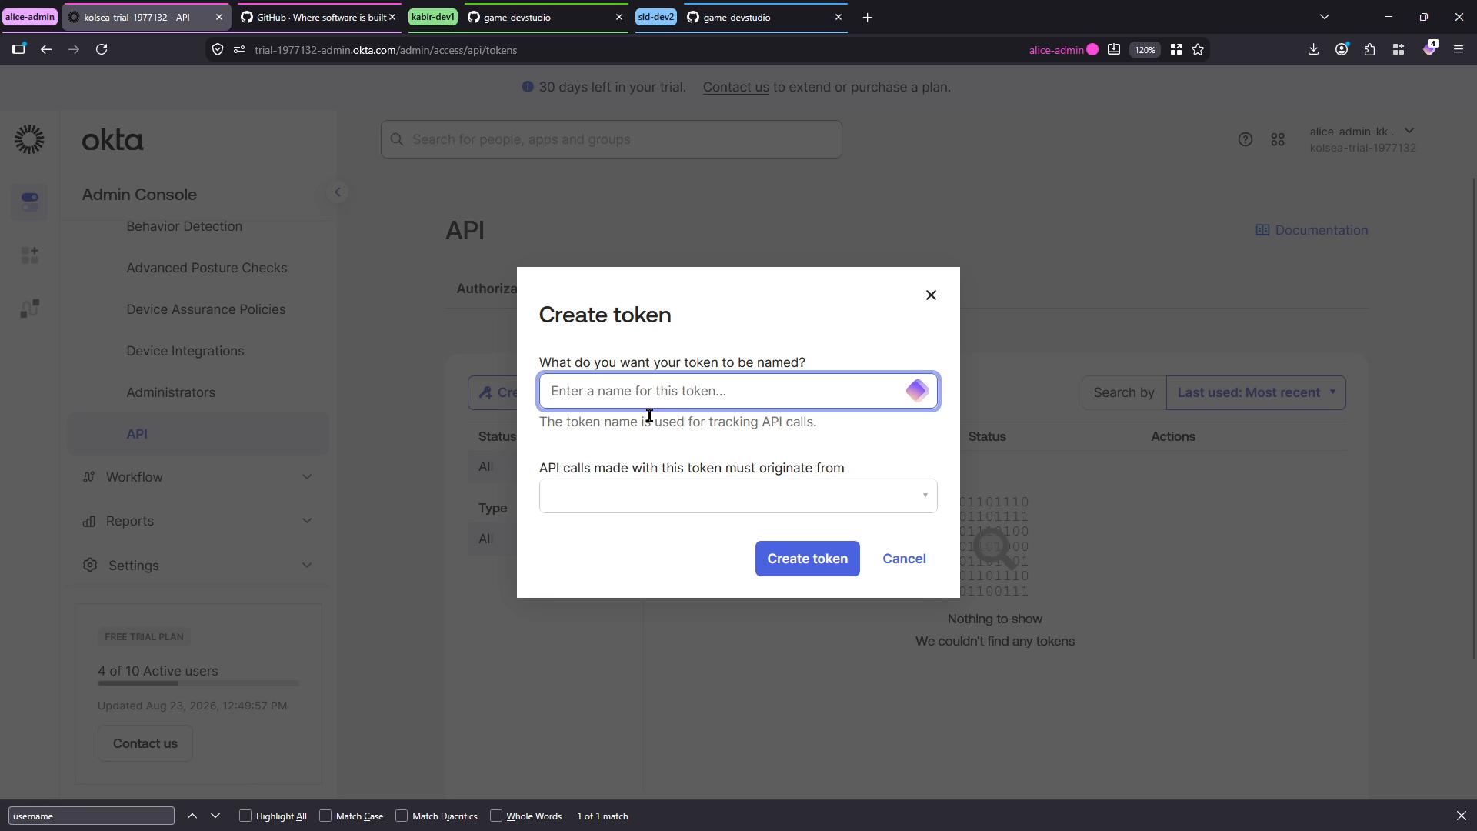Open Behavior Detection in sidebar
The width and height of the screenshot is (1477, 831).
(x=184, y=226)
